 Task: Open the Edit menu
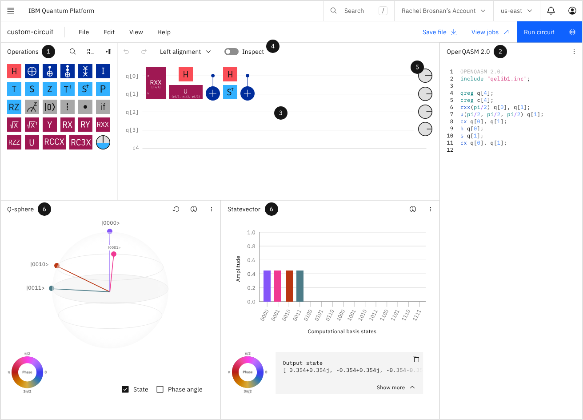click(109, 32)
